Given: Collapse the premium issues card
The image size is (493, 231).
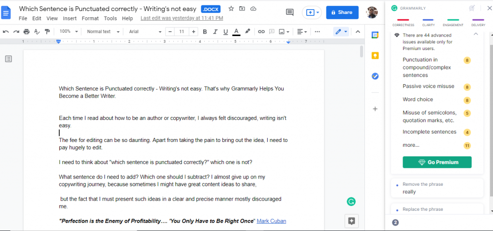Looking at the screenshot, I should pyautogui.click(x=476, y=34).
